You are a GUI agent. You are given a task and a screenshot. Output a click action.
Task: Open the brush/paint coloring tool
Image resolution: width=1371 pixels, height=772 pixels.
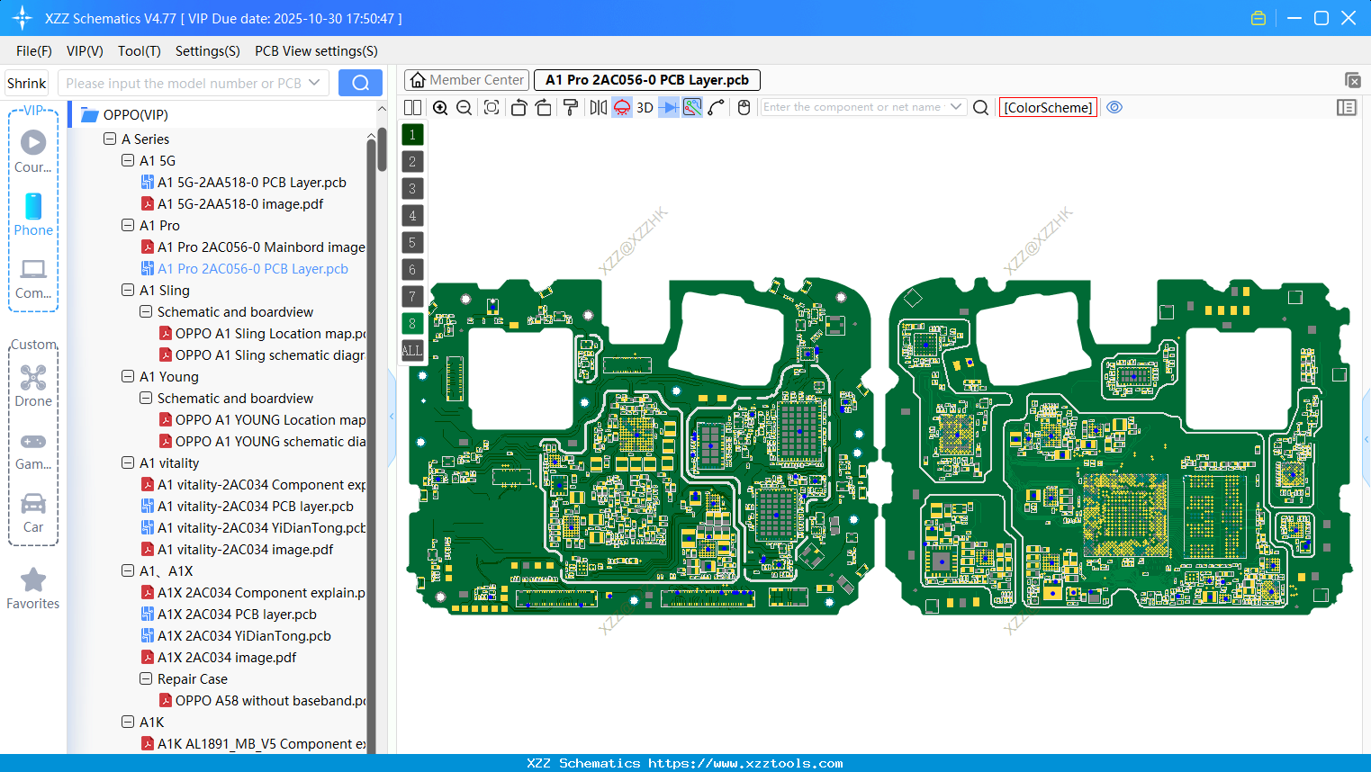coord(571,107)
